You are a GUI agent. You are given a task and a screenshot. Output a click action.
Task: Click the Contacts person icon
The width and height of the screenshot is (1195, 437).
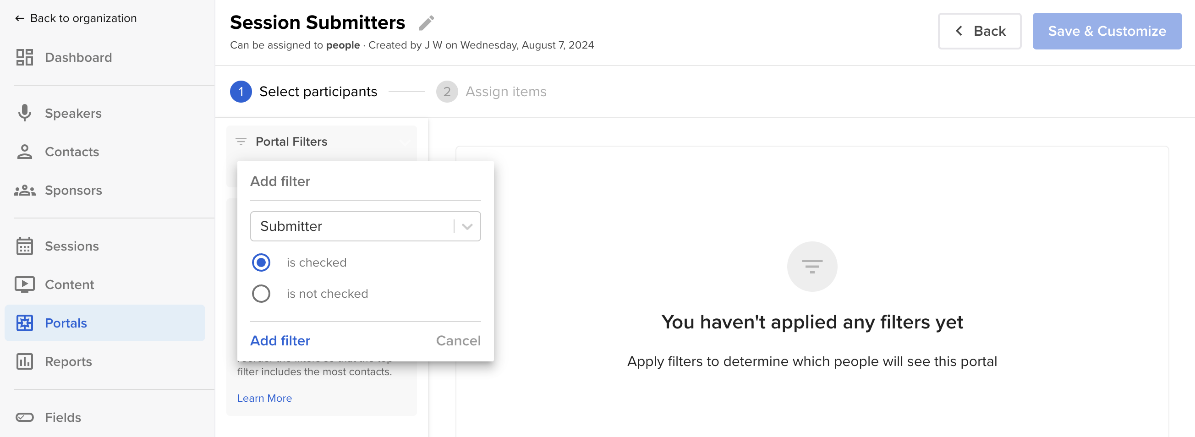pyautogui.click(x=25, y=152)
